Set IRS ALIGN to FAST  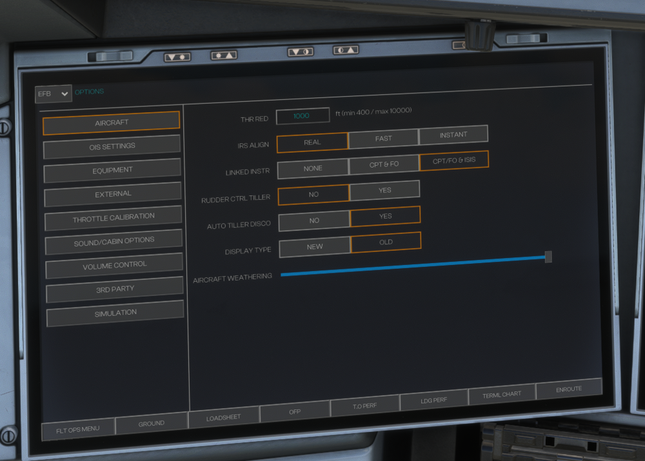click(383, 138)
